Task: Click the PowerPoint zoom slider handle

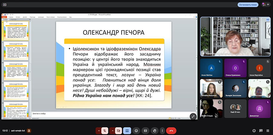Action: pyautogui.click(x=188, y=118)
